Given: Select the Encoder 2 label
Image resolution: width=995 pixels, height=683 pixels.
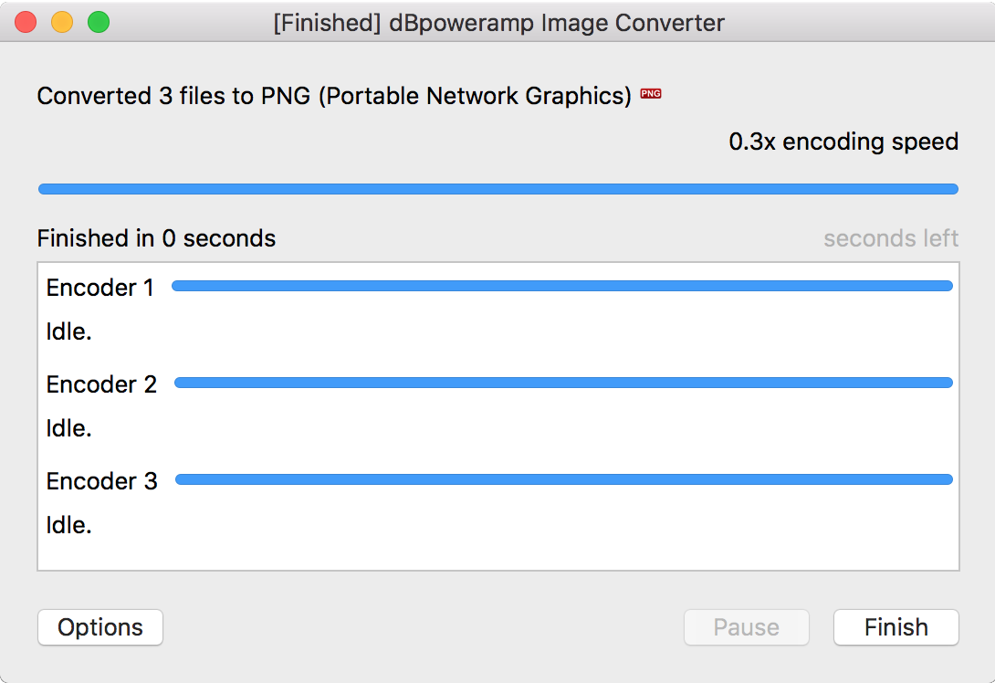Looking at the screenshot, I should coord(101,384).
